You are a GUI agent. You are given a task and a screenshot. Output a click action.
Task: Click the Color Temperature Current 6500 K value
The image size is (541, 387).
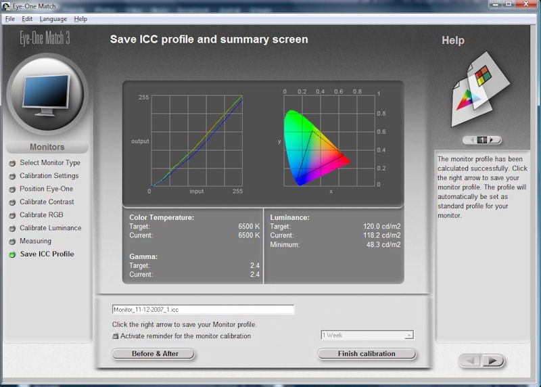point(249,235)
